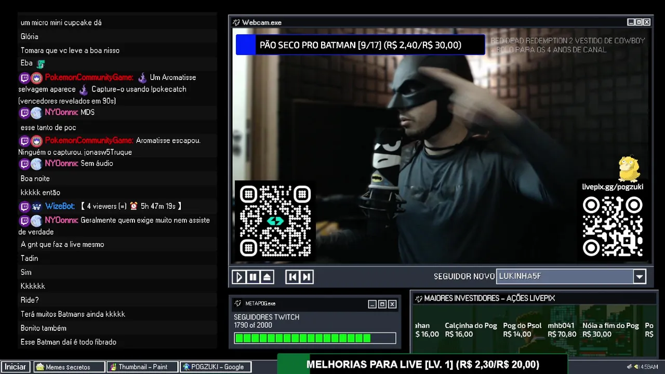Maximize the METAPOG.exe window
The width and height of the screenshot is (665, 374).
(382, 304)
